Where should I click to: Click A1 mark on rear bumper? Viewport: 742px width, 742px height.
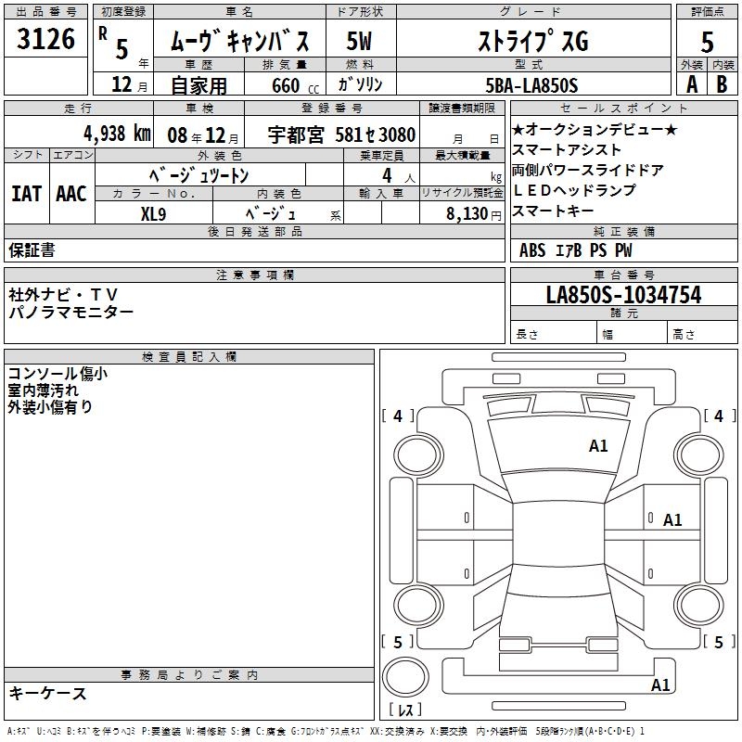pos(660,684)
